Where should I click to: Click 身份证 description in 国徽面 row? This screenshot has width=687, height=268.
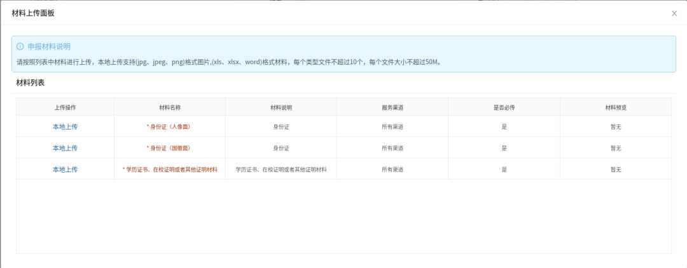tap(281, 148)
